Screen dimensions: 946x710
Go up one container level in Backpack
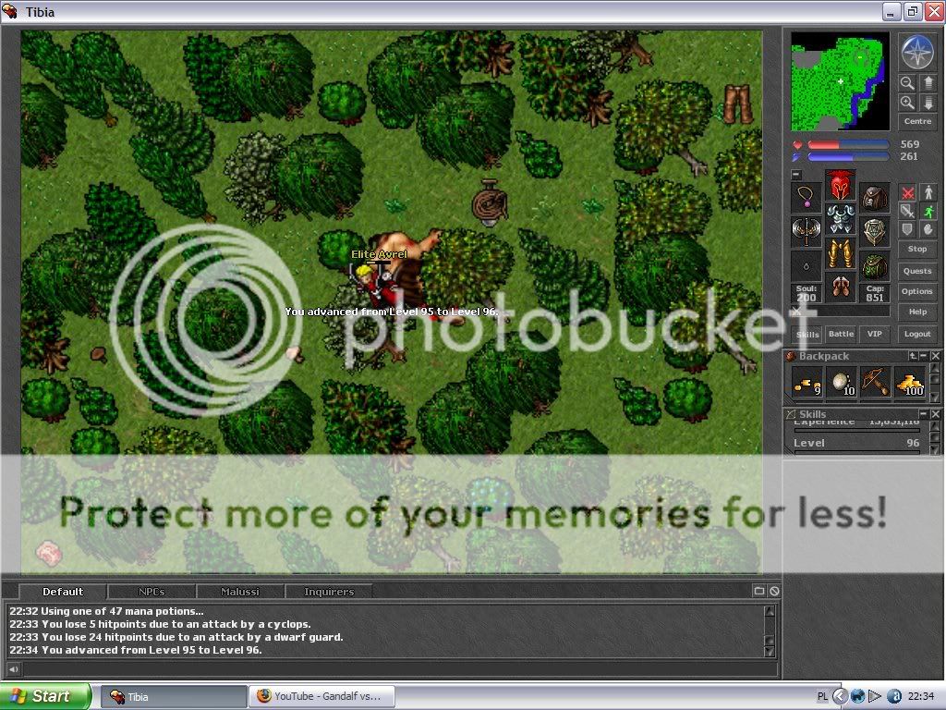coord(913,356)
